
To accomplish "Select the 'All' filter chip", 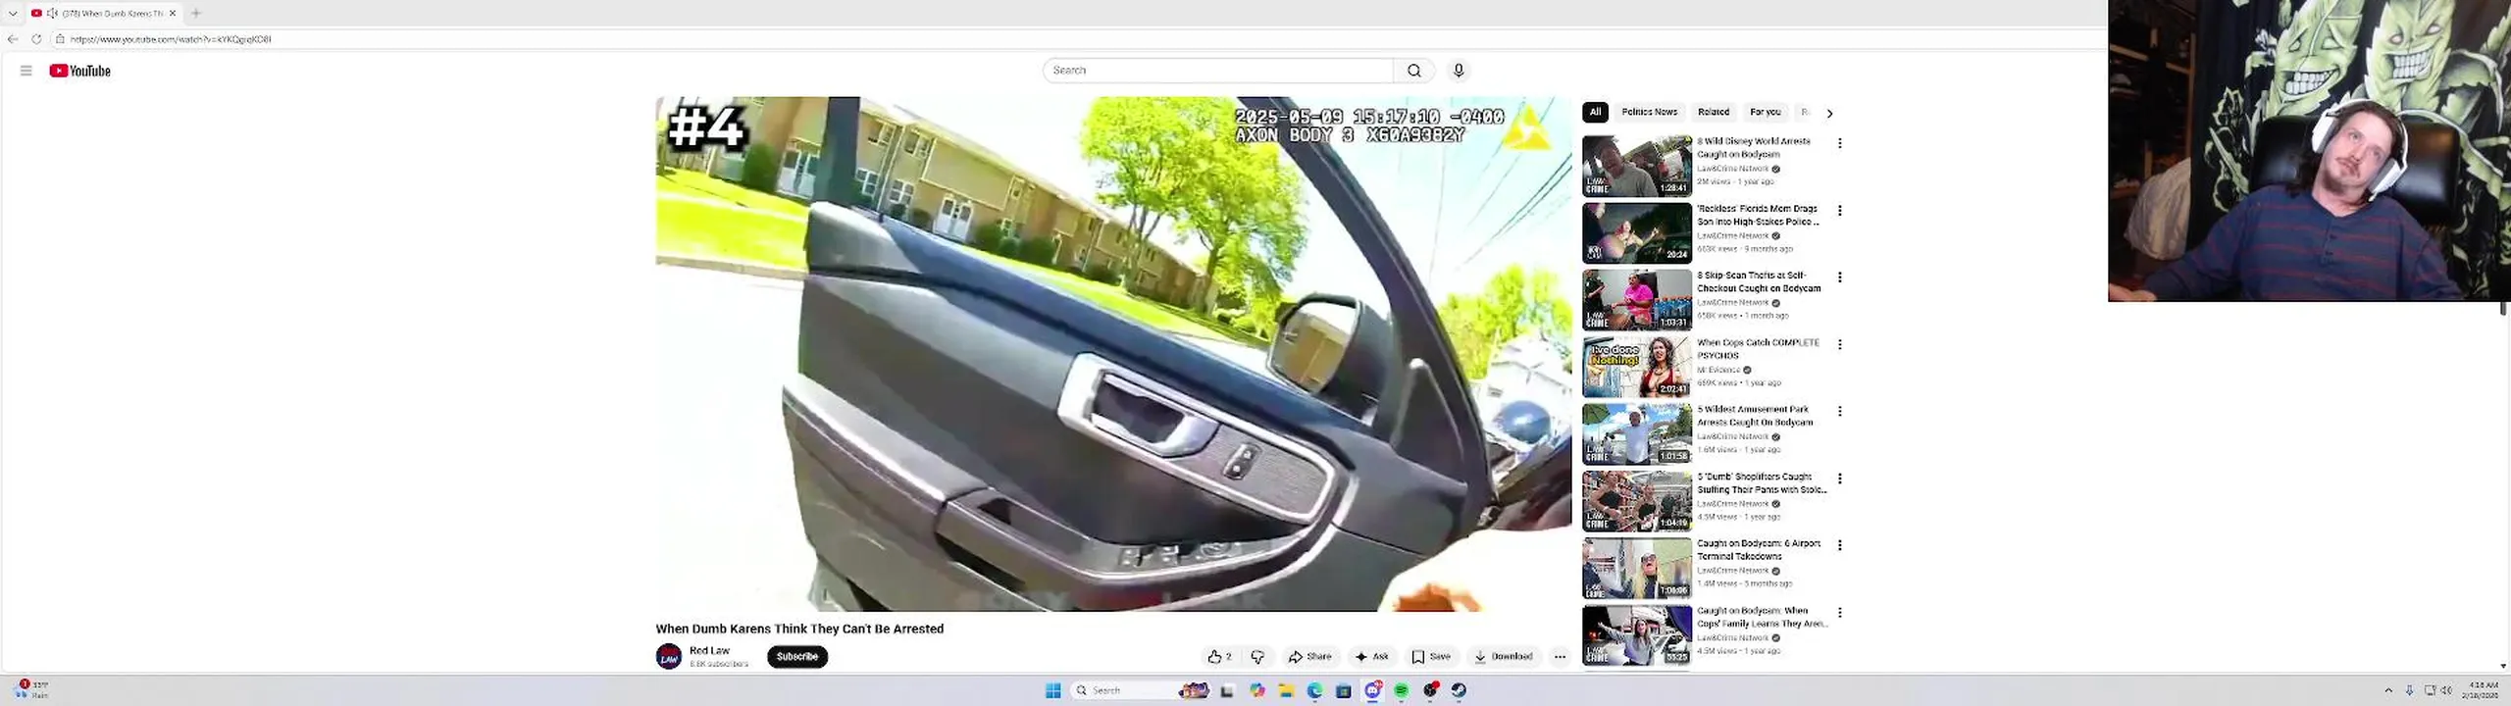I will pyautogui.click(x=1595, y=112).
